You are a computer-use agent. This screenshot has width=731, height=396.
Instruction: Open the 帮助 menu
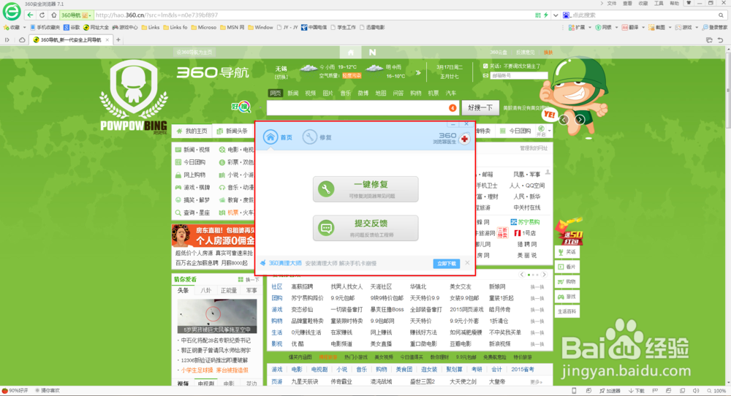coord(675,3)
